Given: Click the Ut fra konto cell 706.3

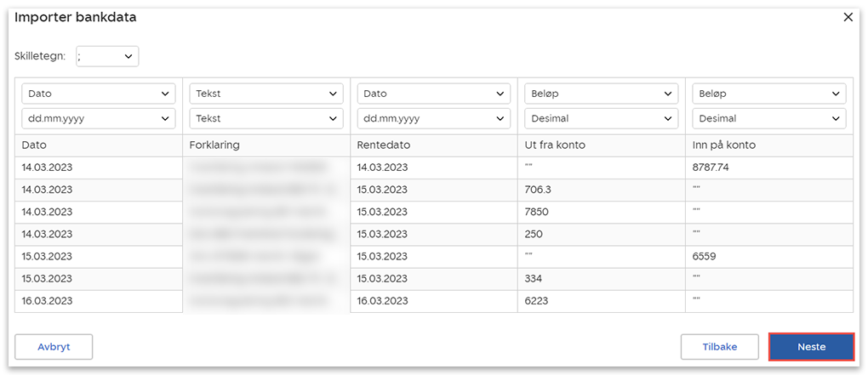Looking at the screenshot, I should coord(540,190).
